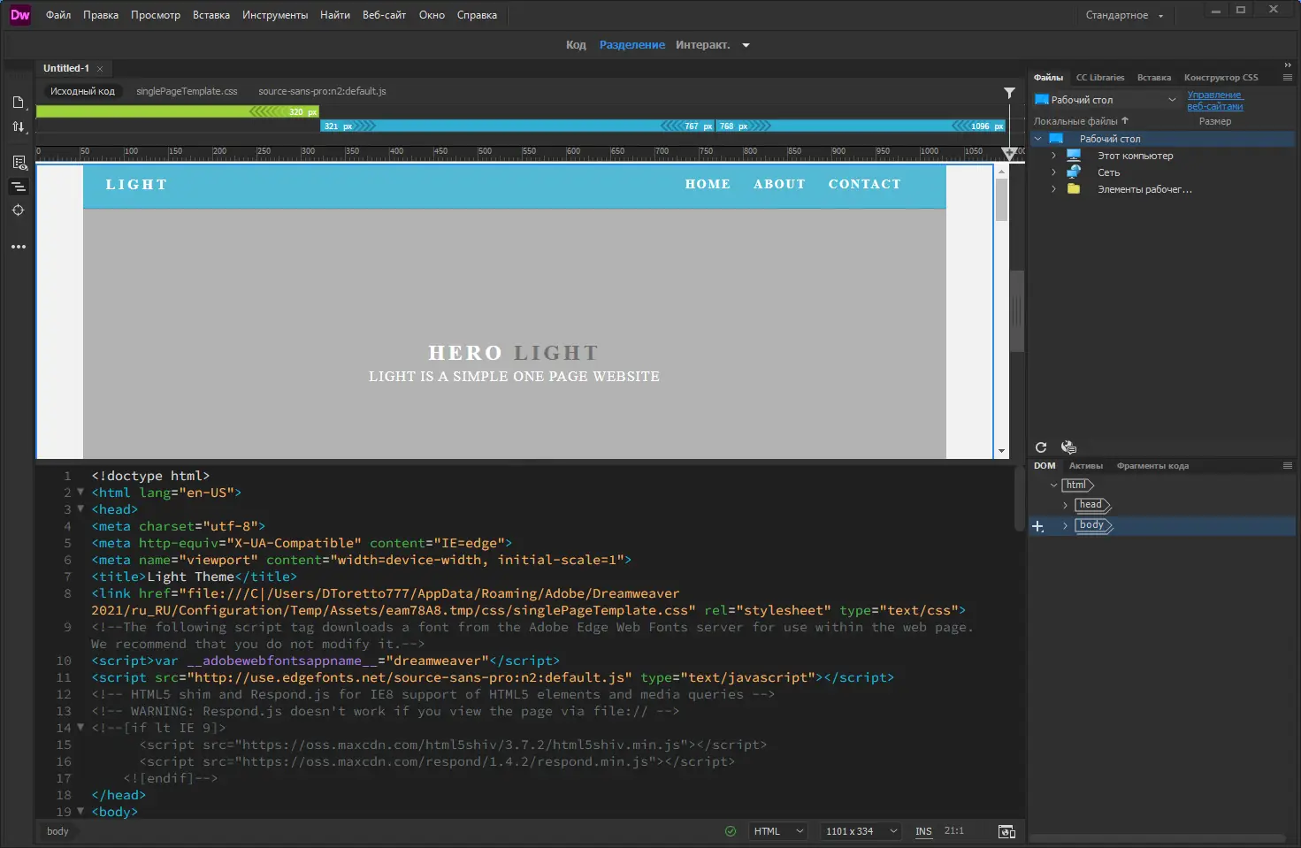Open the media queries funnel icon above ruler
This screenshot has height=848, width=1301.
click(x=1009, y=92)
